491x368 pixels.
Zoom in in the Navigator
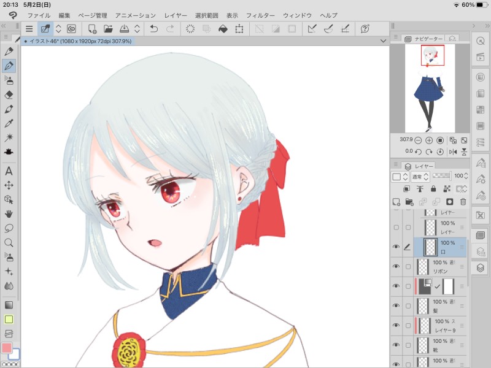point(429,140)
